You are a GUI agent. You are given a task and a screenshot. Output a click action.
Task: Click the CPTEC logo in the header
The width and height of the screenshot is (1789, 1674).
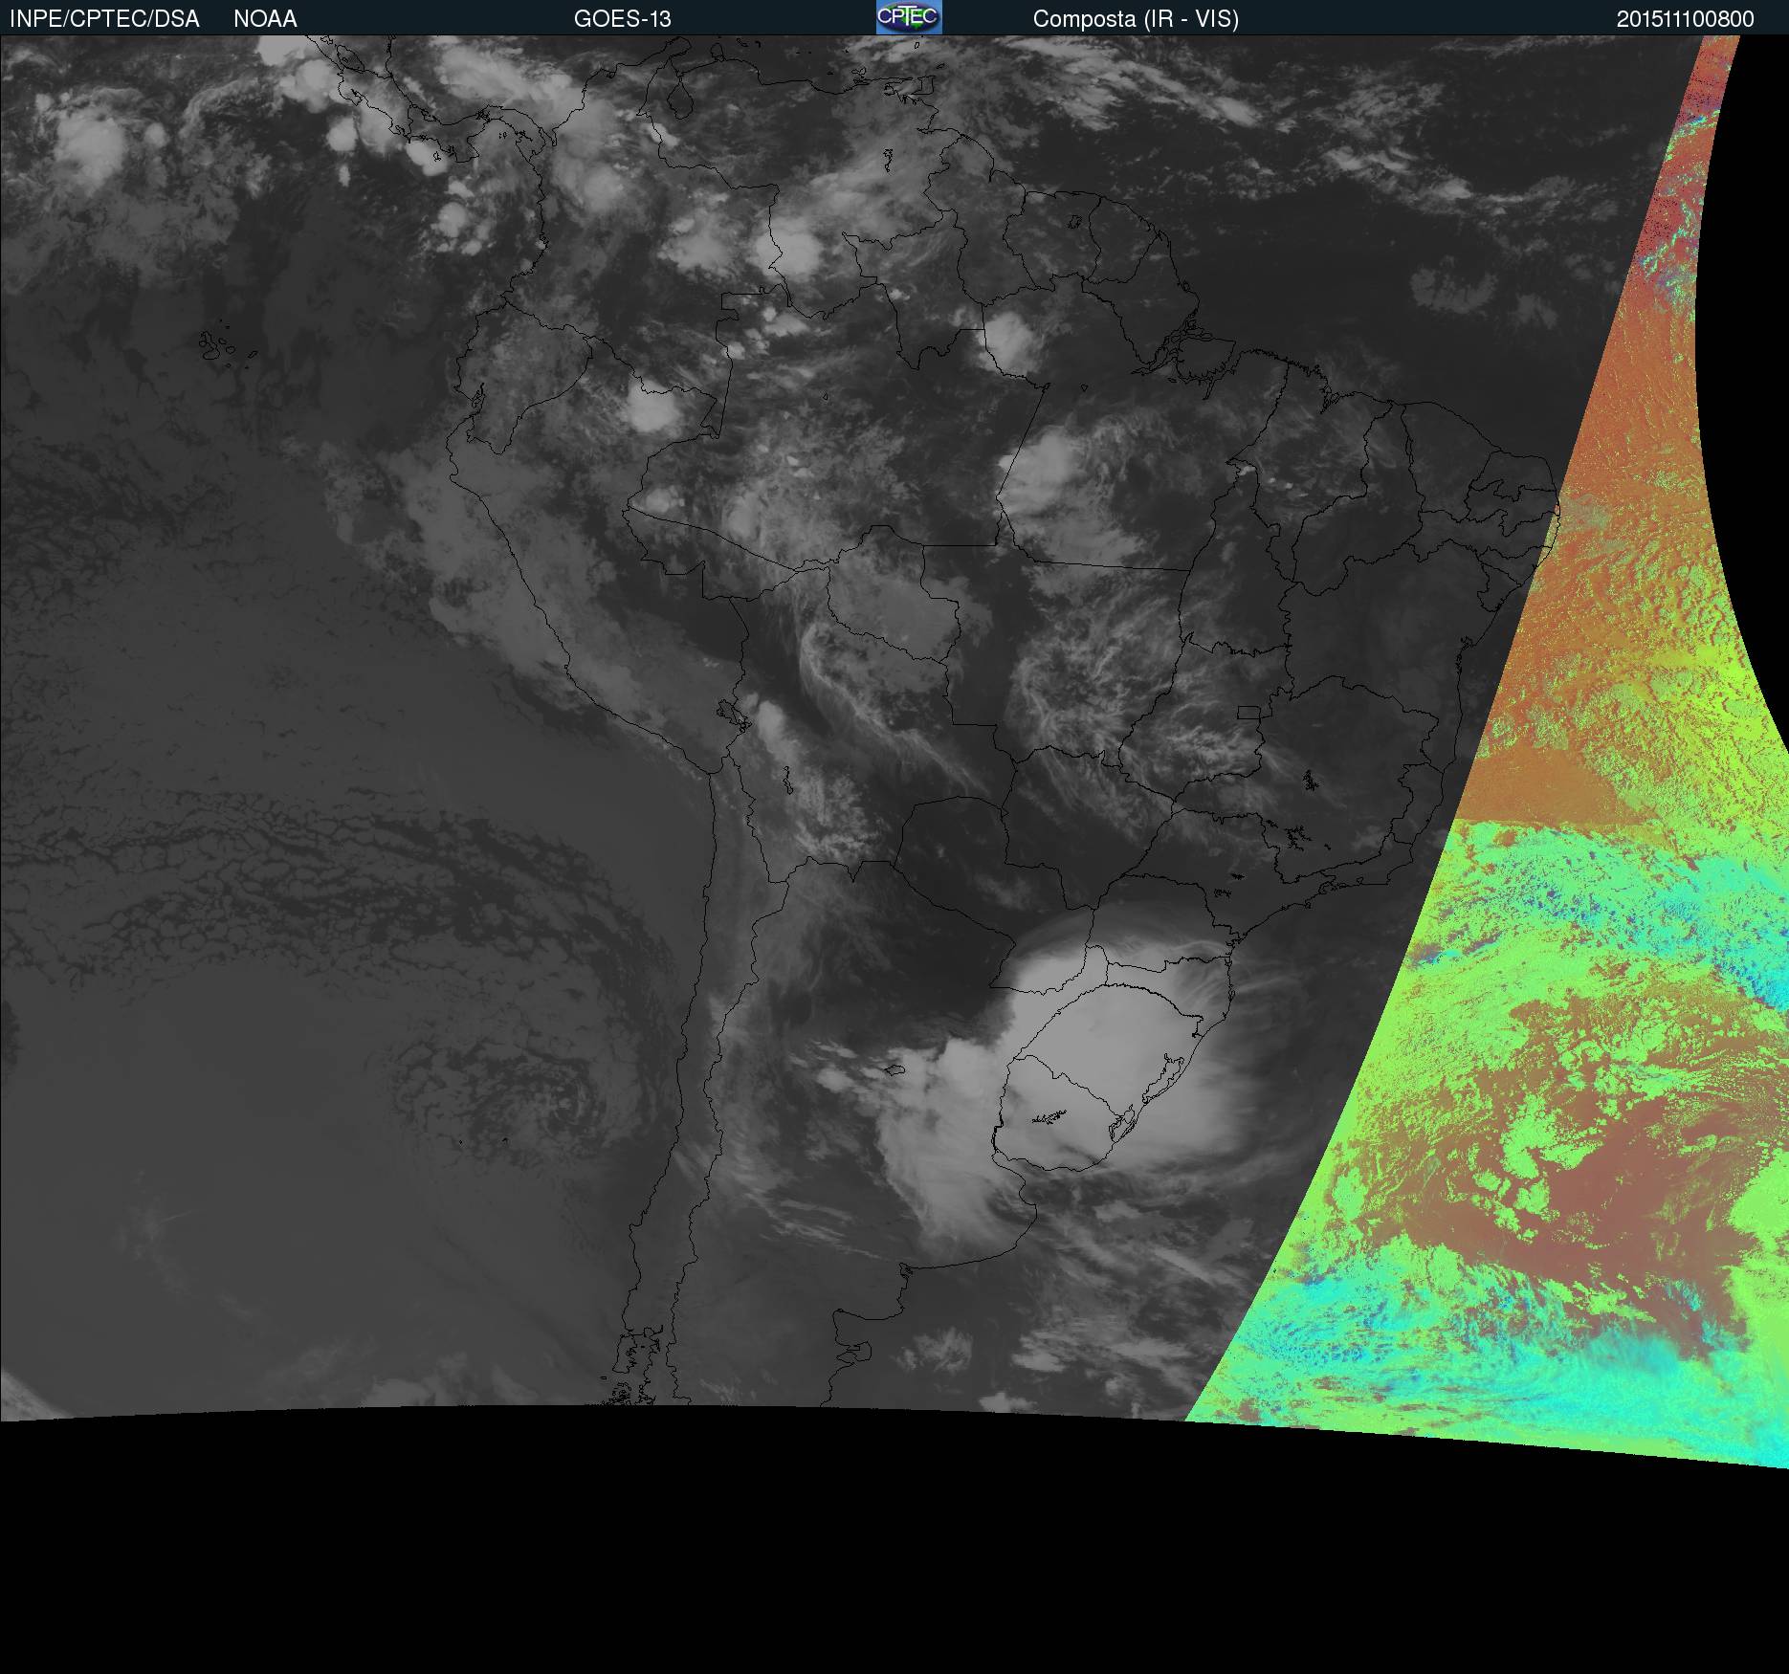pyautogui.click(x=909, y=17)
